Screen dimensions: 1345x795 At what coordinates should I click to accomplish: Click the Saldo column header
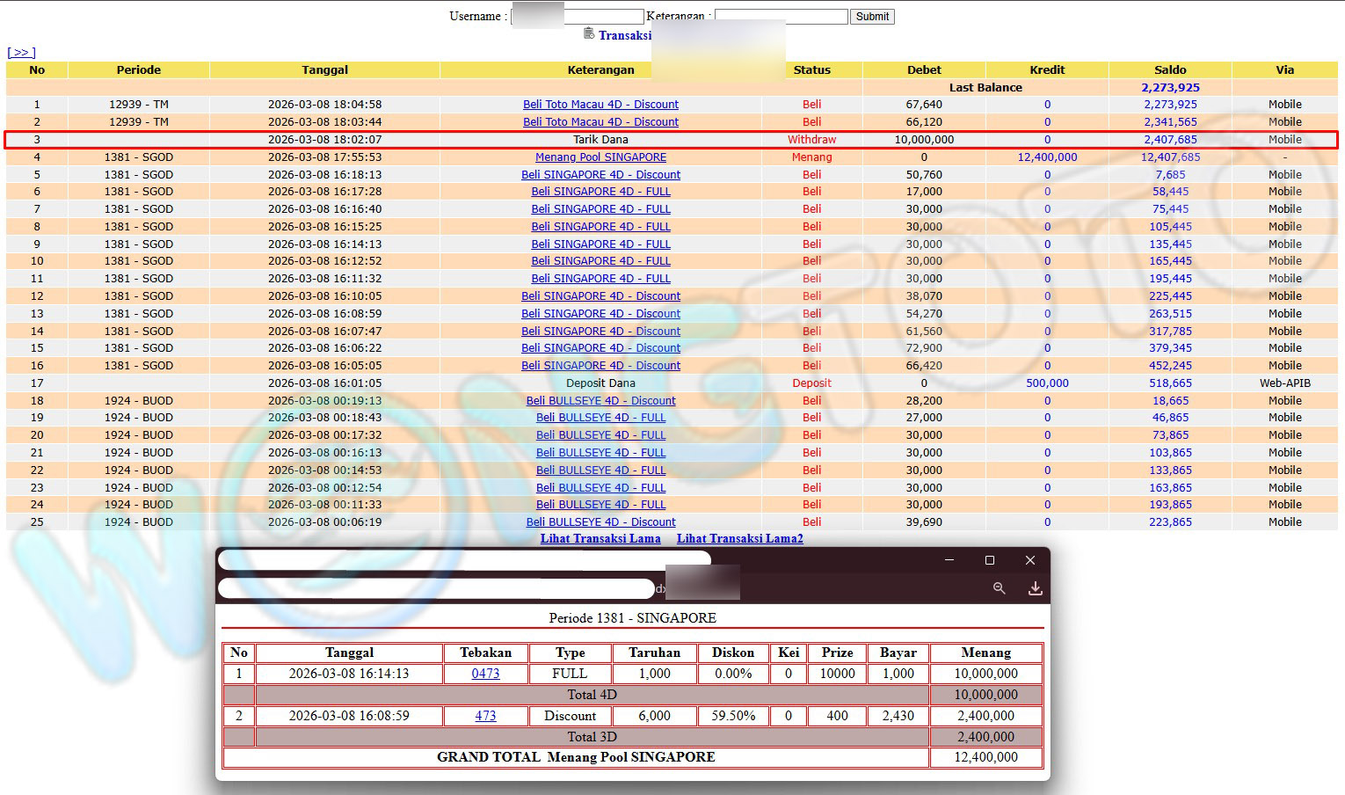1170,70
